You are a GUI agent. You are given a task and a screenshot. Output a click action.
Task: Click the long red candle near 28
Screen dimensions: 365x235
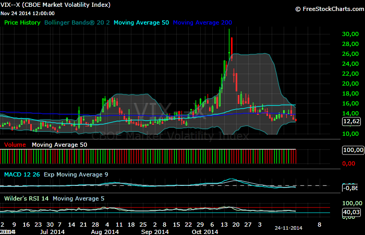(x=232, y=48)
